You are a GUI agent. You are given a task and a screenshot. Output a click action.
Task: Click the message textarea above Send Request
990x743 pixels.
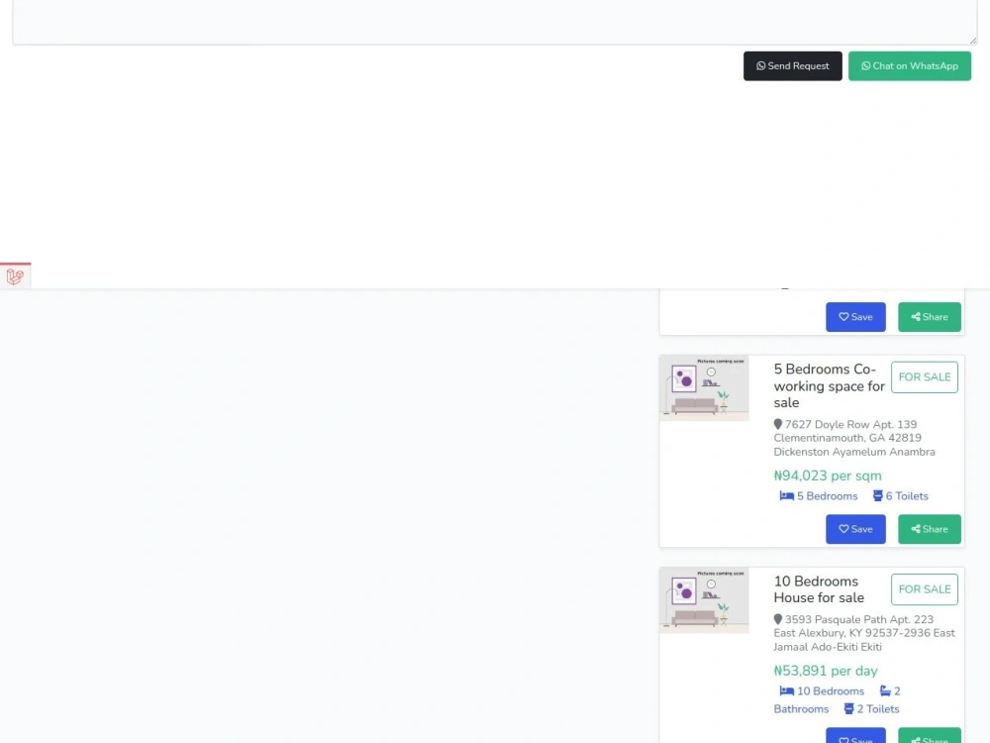495,22
